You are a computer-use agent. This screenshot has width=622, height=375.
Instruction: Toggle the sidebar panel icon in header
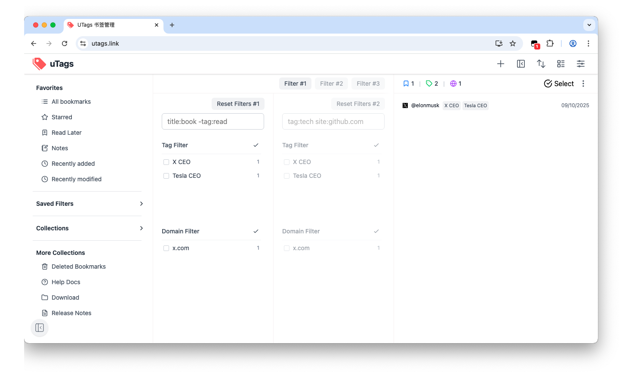[521, 64]
